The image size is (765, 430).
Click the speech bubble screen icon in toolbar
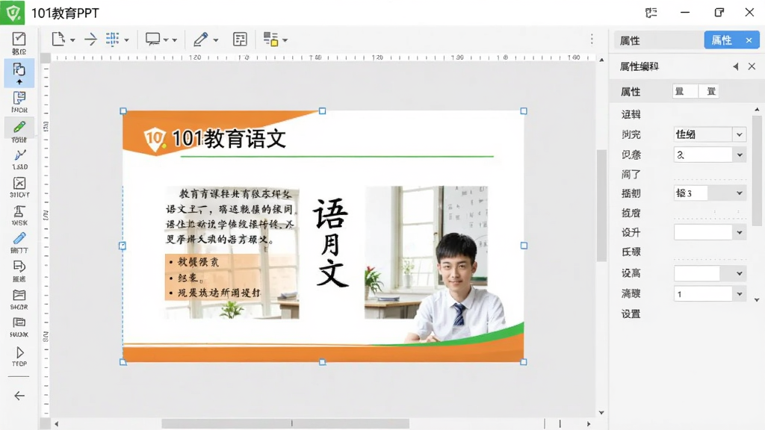pyautogui.click(x=152, y=40)
